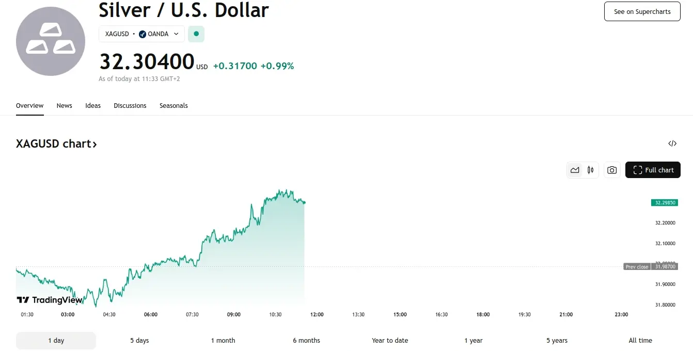Open the embed code icon

coord(672,143)
